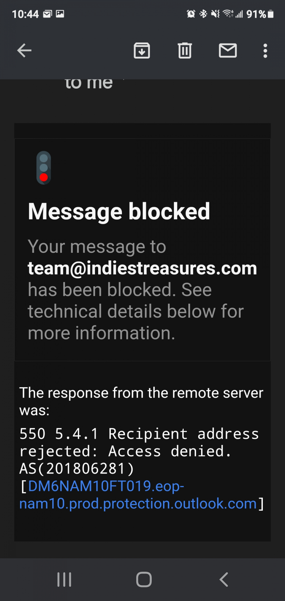The image size is (285, 601).
Task: Tap the "Message blocked" heading
Action: coord(119,212)
